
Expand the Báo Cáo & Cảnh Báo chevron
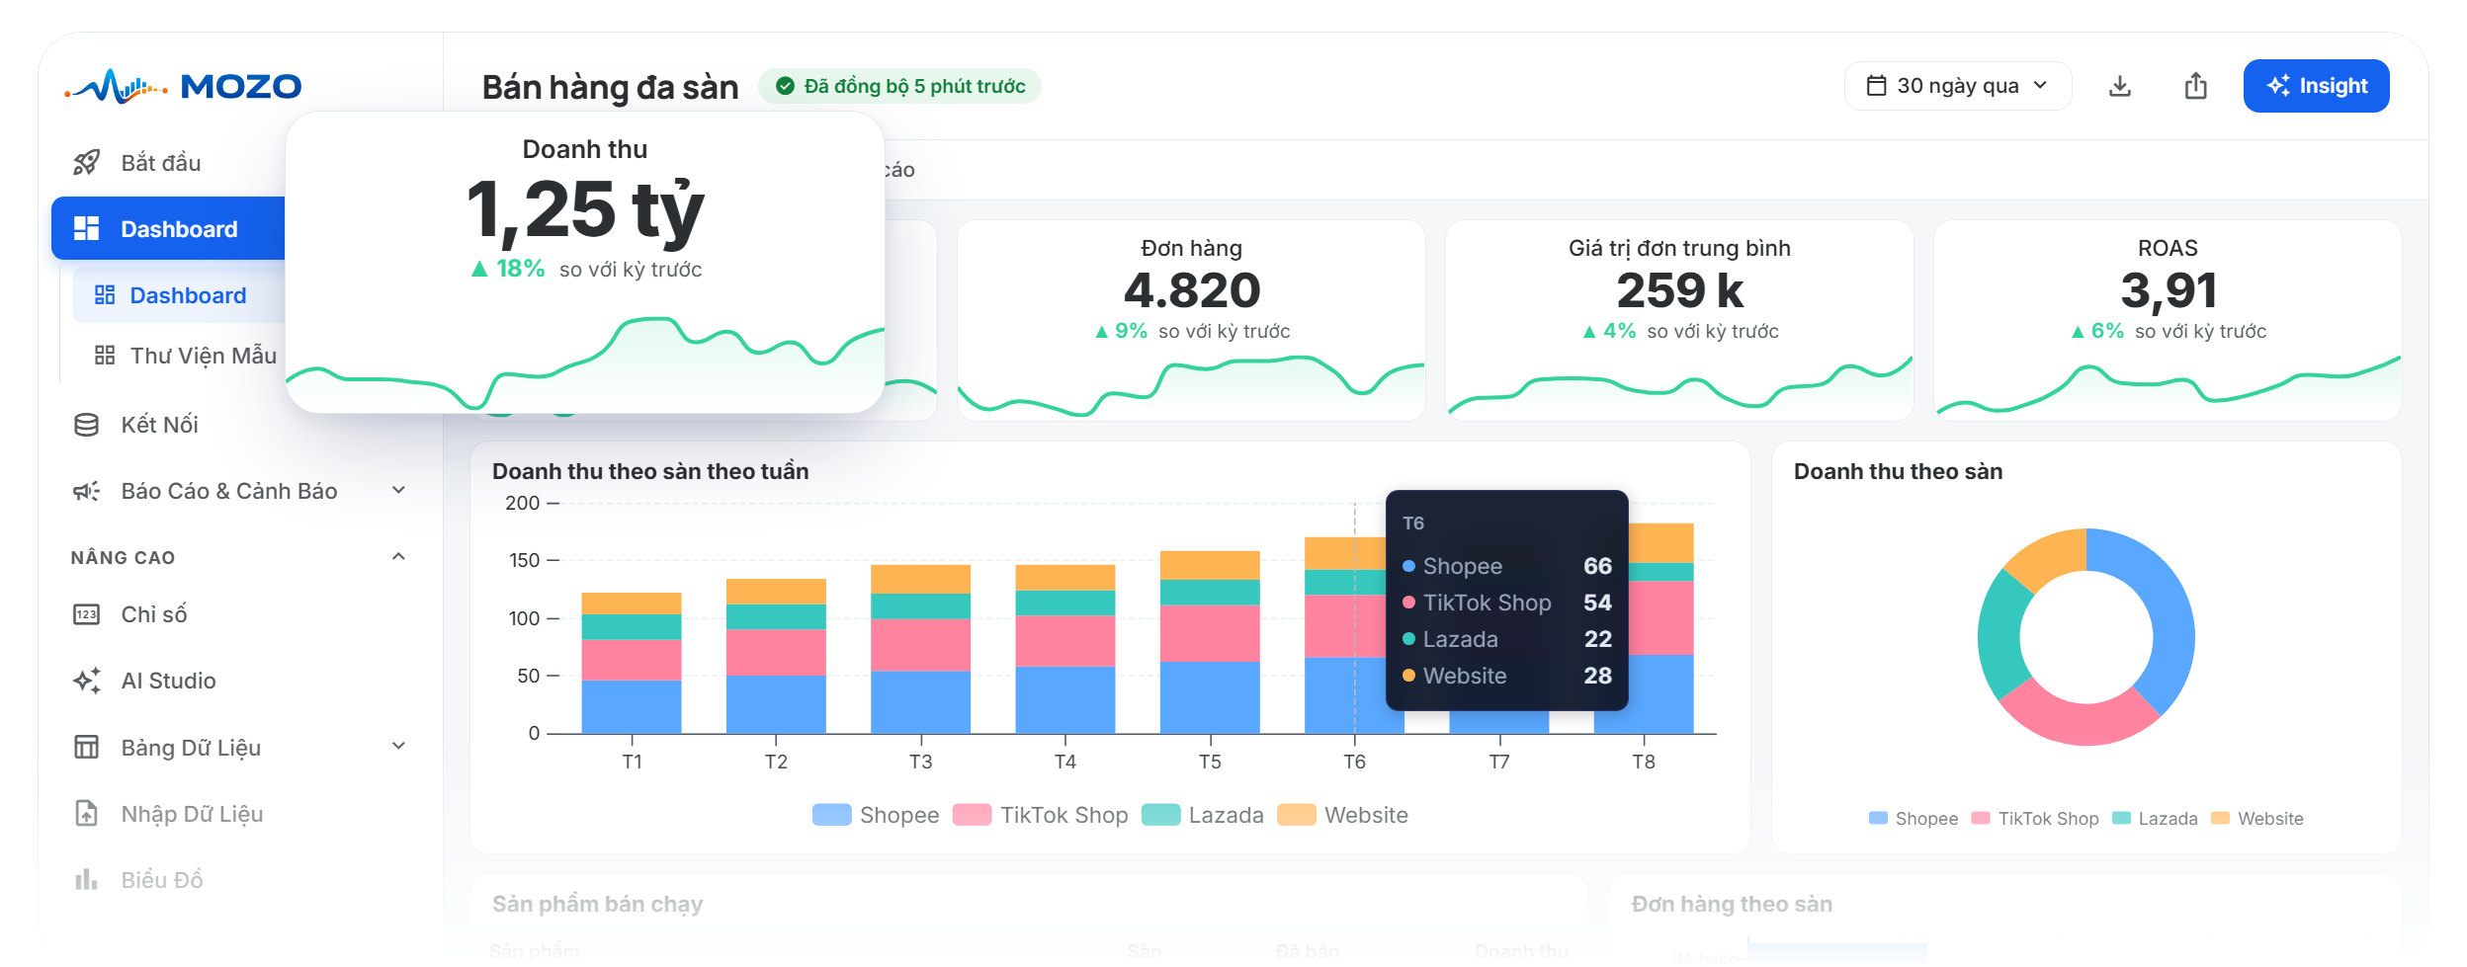399,490
